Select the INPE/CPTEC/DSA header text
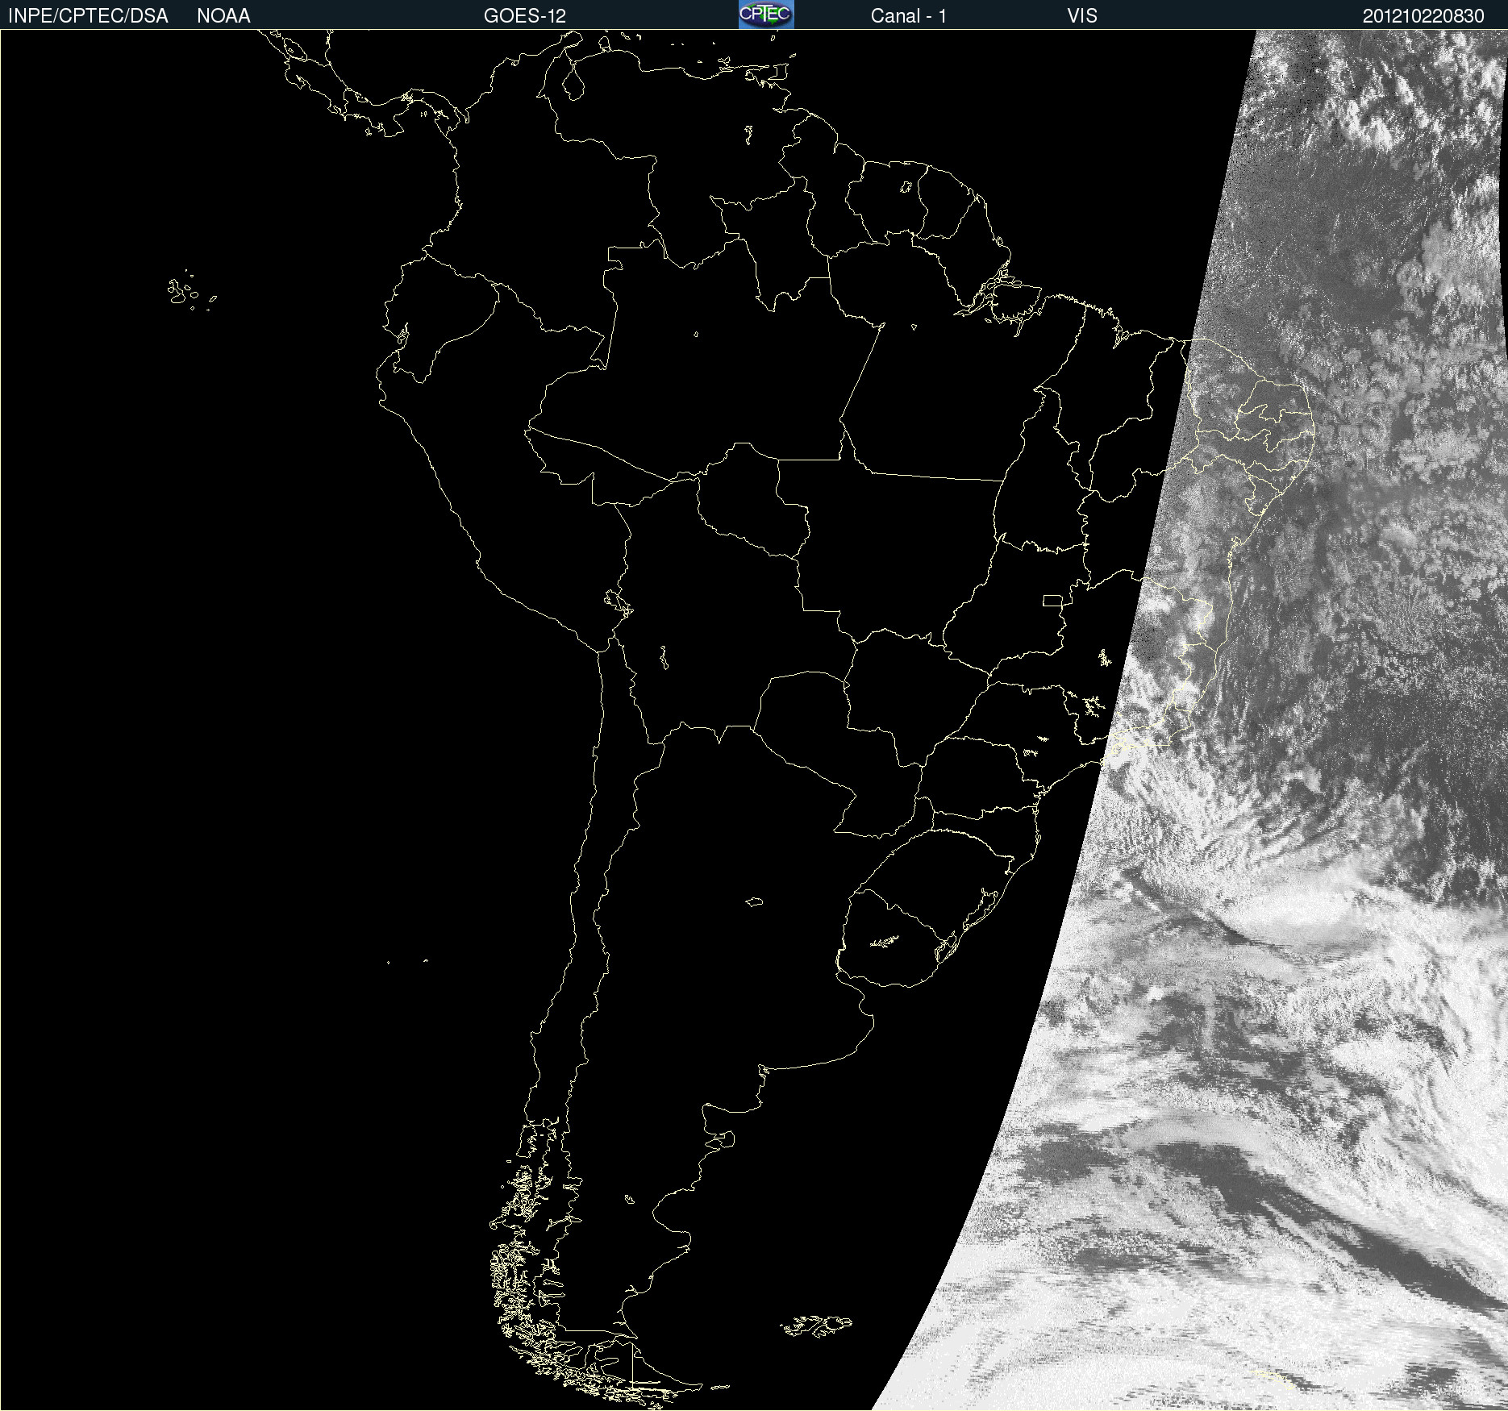The image size is (1508, 1411). coord(88,16)
